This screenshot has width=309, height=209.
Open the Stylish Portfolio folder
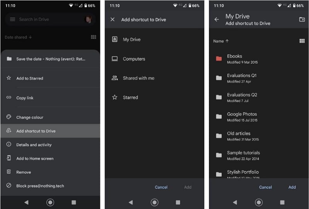(259, 173)
